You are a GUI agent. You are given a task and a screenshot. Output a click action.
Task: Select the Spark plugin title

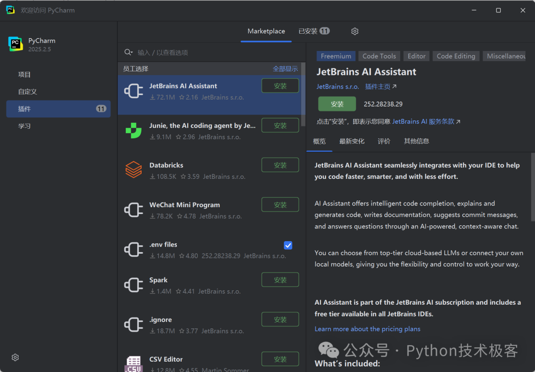point(159,280)
